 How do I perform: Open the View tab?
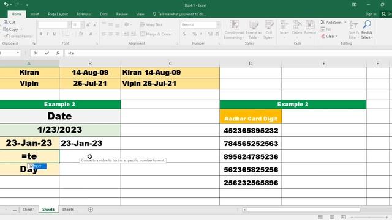[x=140, y=14]
